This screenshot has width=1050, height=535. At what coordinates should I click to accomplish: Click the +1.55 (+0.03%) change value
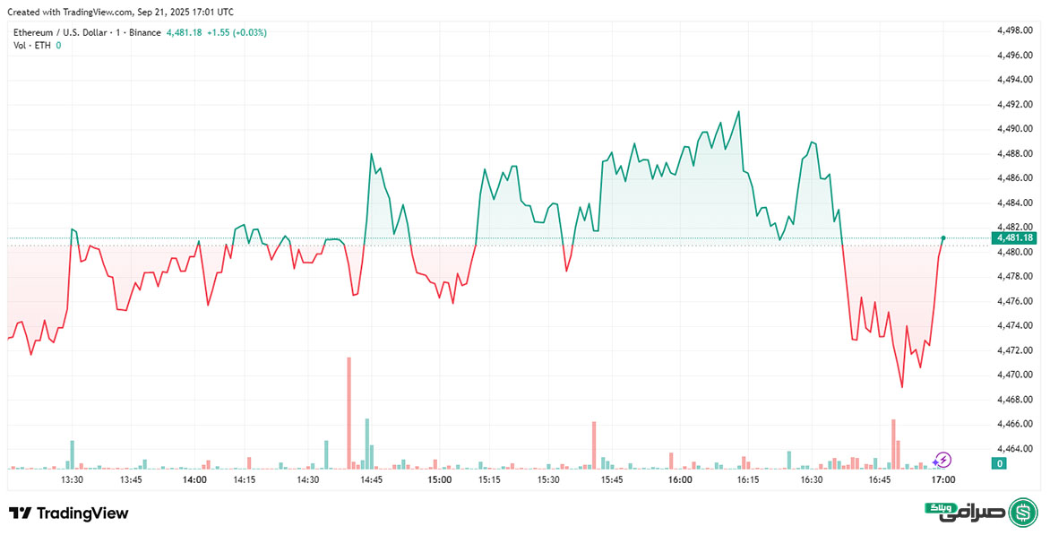pos(237,32)
